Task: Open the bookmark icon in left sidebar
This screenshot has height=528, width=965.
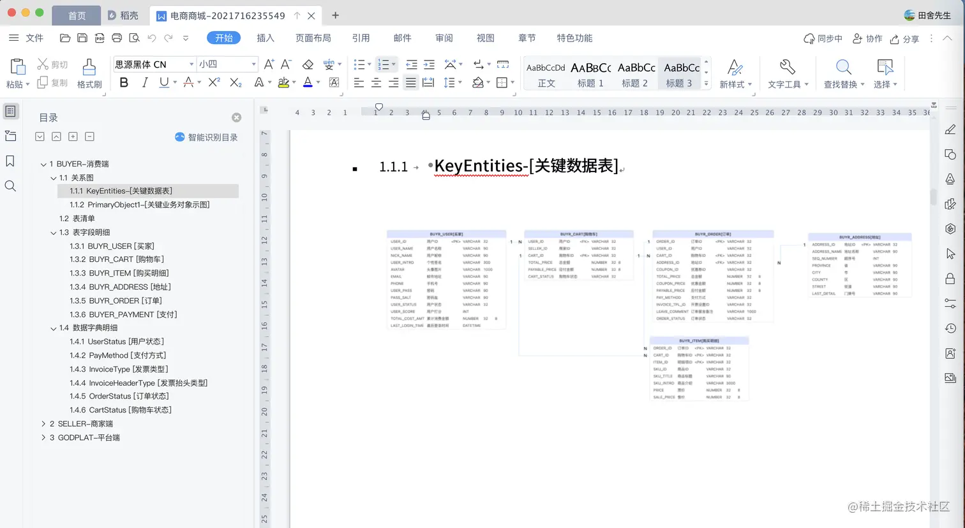Action: click(10, 161)
